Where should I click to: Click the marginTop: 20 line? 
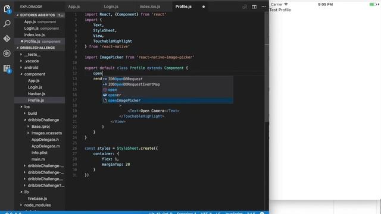click(115, 164)
